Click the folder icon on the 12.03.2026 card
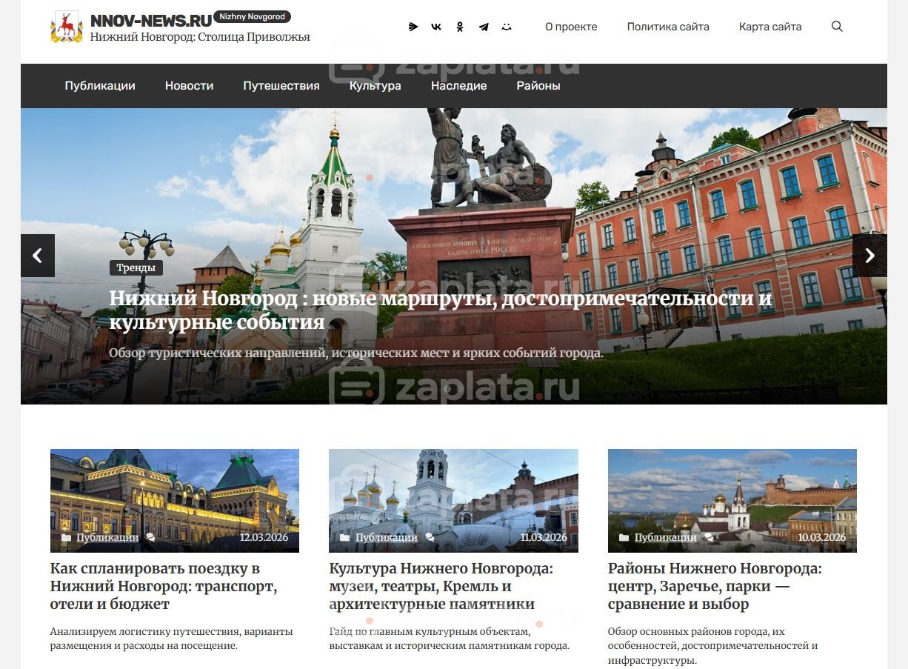908x669 pixels. 66,538
